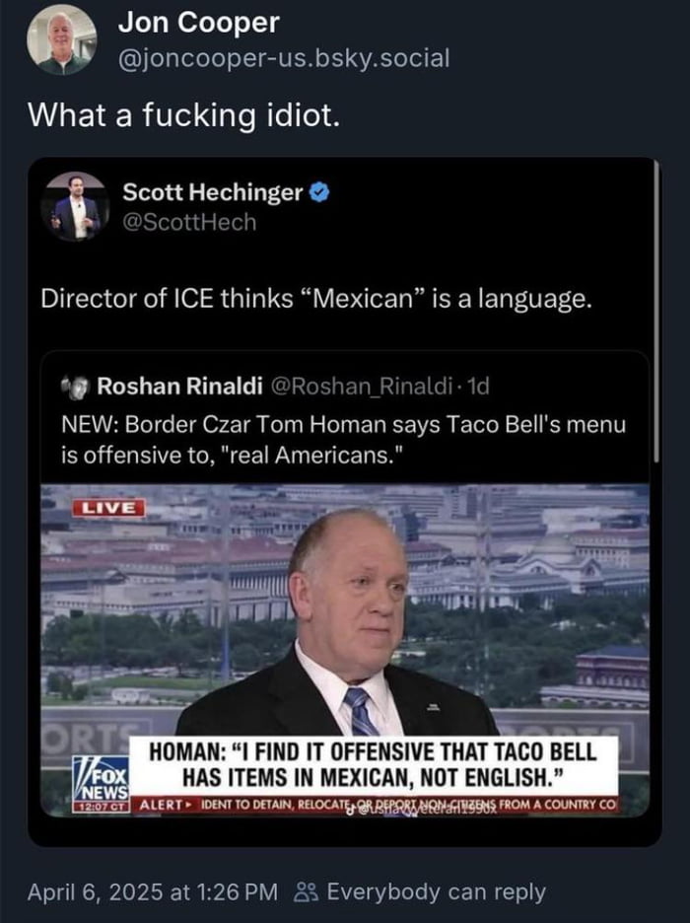
Task: Click the April 6, 2025 post timestamp
Action: coord(153,892)
